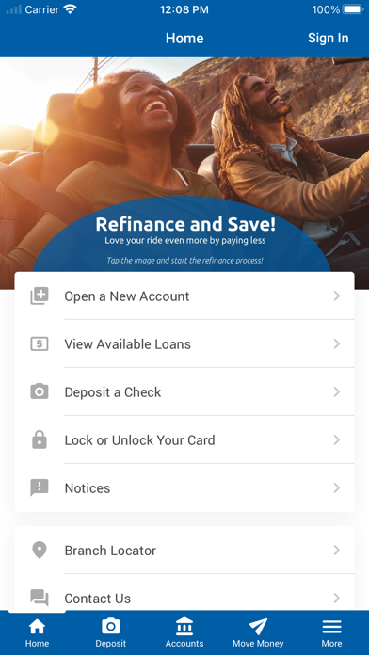Select the Home bottom tab
369x655 pixels.
click(37, 632)
